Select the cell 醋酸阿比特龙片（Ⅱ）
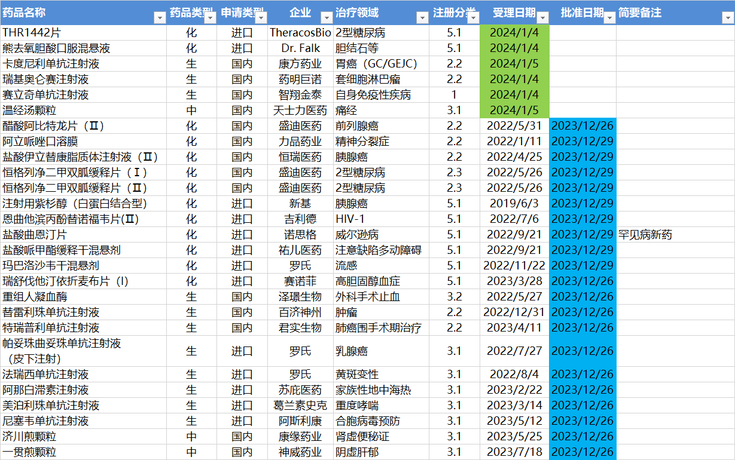Screen dimensions: 735x460 (x=84, y=126)
